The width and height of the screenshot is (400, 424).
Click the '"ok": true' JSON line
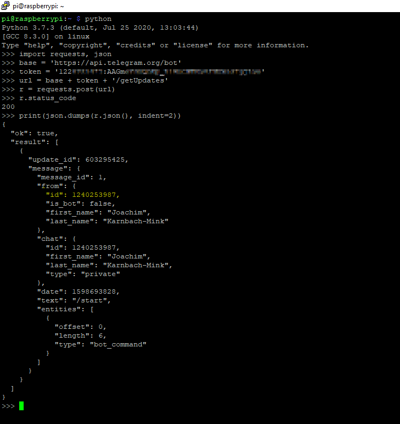[34, 133]
